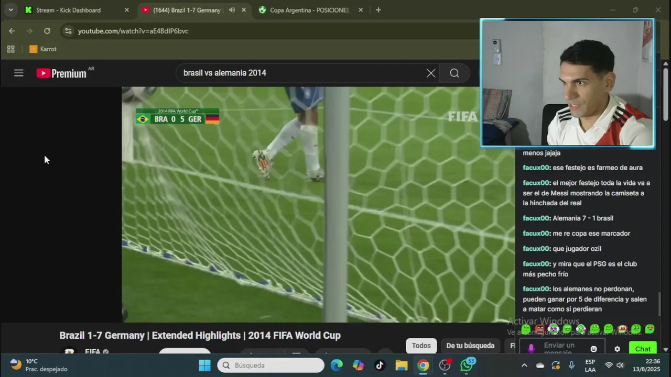Select the Todos filter chip
671x377 pixels.
421,346
